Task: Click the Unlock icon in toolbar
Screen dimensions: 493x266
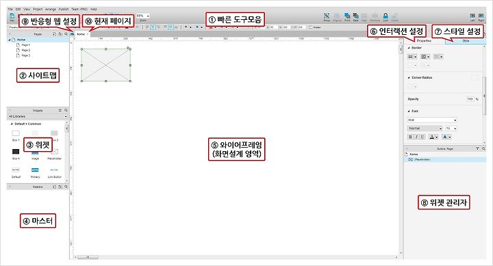Action: coord(395,16)
